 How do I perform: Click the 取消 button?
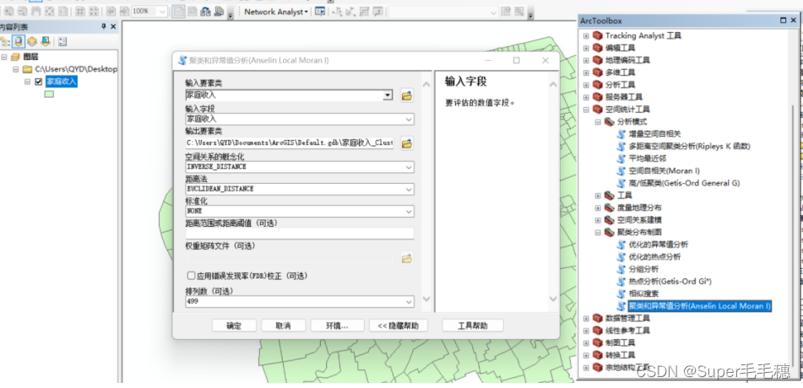(283, 326)
